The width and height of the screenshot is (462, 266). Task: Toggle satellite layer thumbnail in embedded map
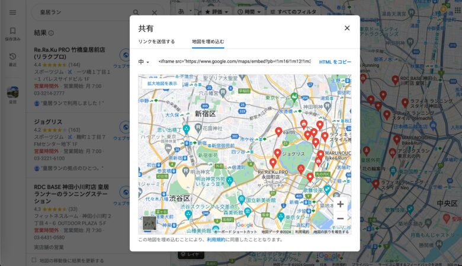point(149,223)
